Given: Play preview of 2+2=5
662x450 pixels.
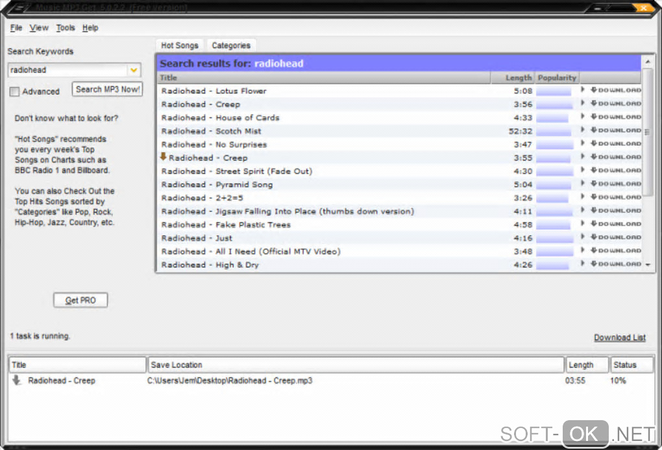Looking at the screenshot, I should 583,197.
